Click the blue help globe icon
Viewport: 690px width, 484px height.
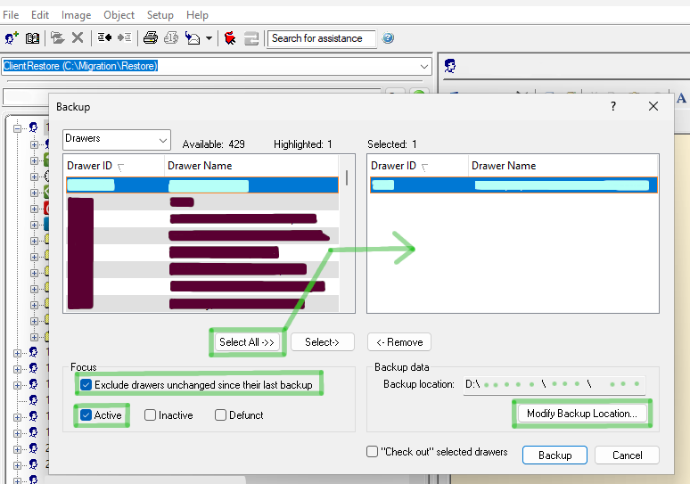coord(388,37)
